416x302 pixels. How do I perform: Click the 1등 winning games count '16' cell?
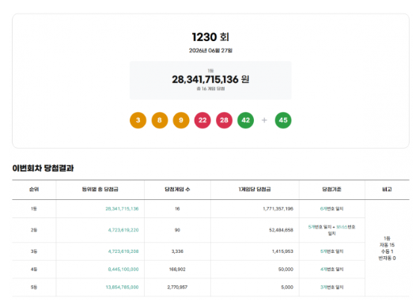pyautogui.click(x=177, y=209)
